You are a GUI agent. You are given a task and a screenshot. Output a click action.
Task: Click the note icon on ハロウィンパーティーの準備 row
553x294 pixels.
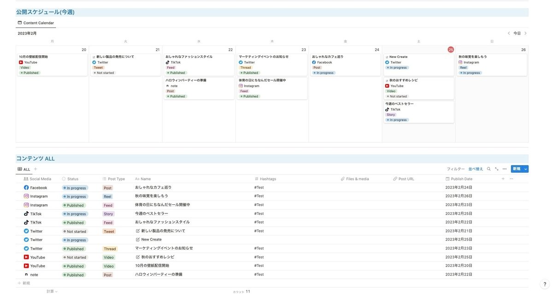24,274
